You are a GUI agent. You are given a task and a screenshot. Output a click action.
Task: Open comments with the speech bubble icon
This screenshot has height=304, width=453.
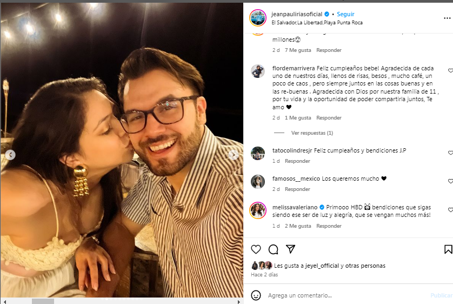click(x=274, y=249)
